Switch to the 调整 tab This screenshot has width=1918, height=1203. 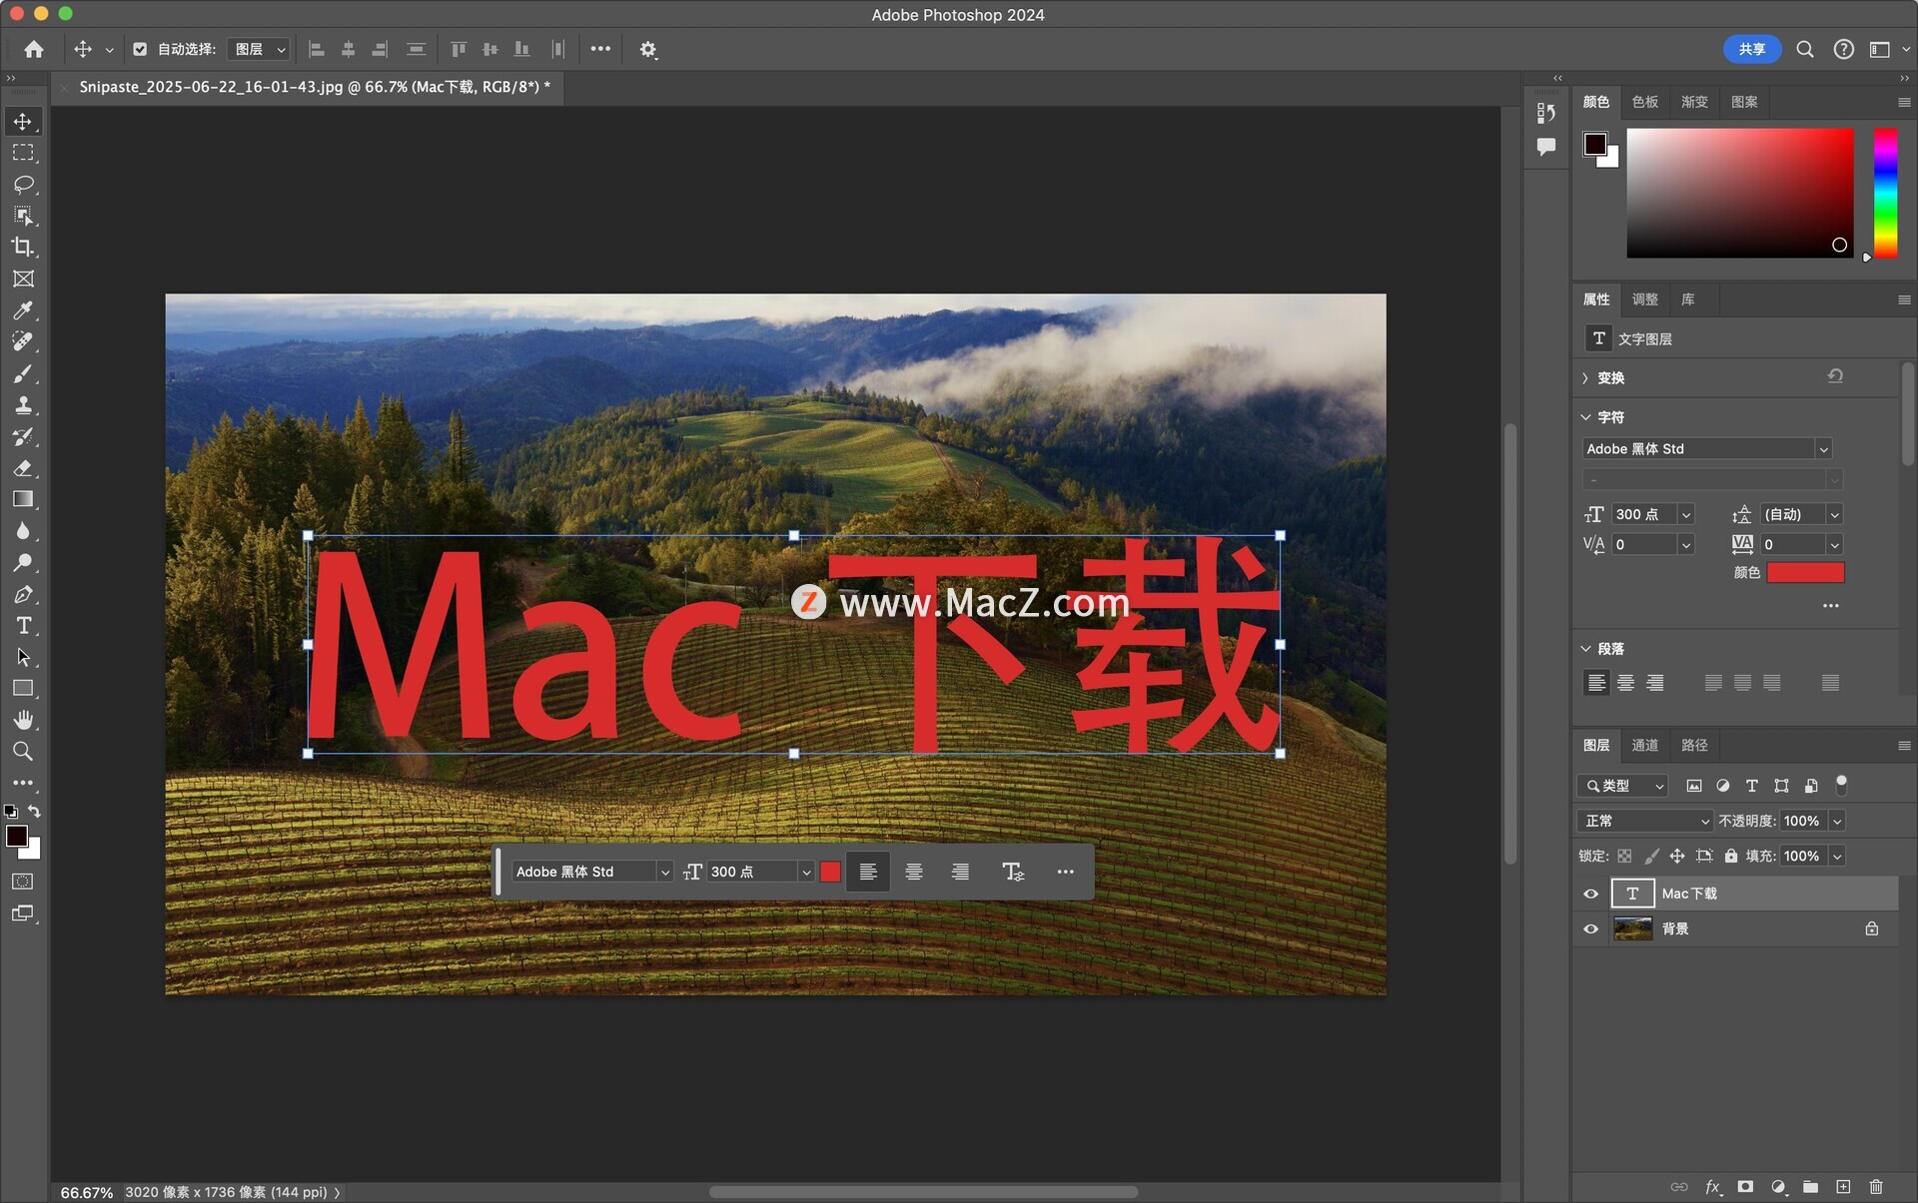point(1645,300)
